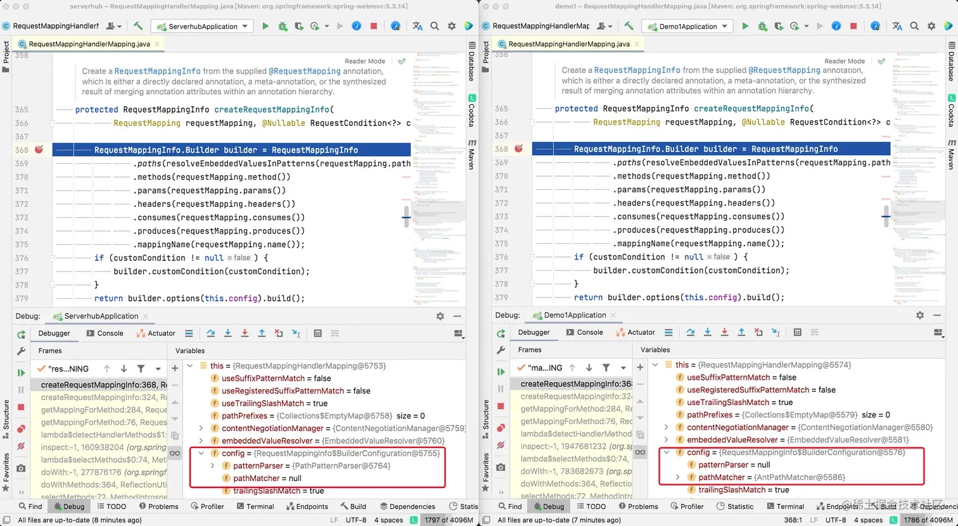Open Actuator tab in Demo1Application debug
The width and height of the screenshot is (958, 526).
(x=635, y=332)
